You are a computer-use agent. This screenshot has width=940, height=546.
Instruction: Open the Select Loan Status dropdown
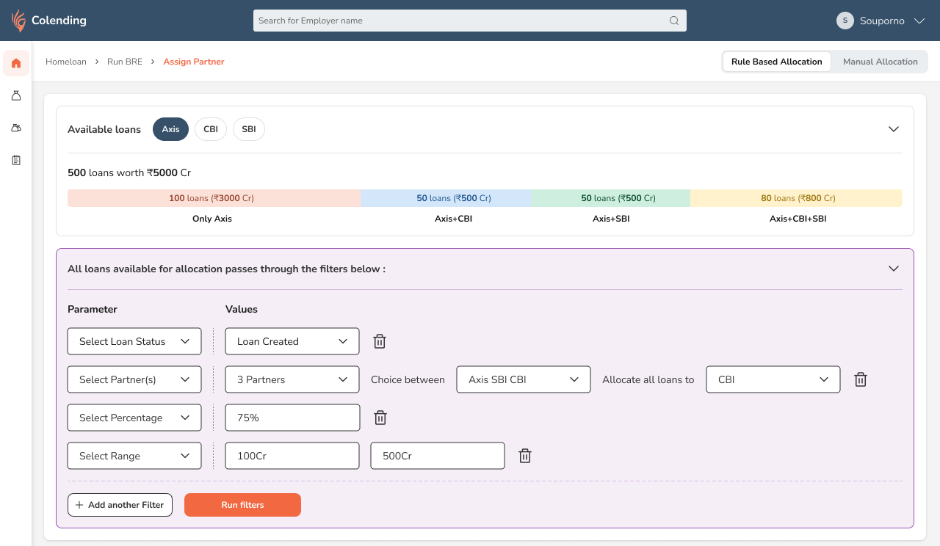134,341
